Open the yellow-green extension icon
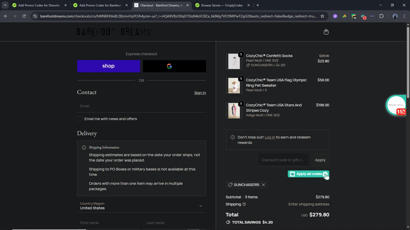This screenshot has height=230, width=410. point(344,16)
